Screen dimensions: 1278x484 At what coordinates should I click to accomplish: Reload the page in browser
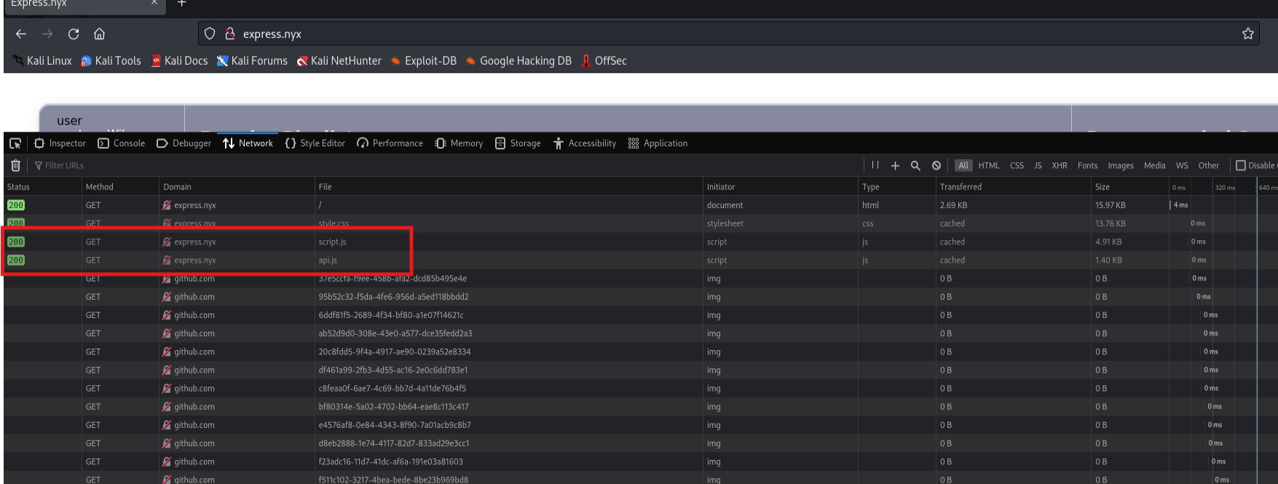pyautogui.click(x=74, y=34)
